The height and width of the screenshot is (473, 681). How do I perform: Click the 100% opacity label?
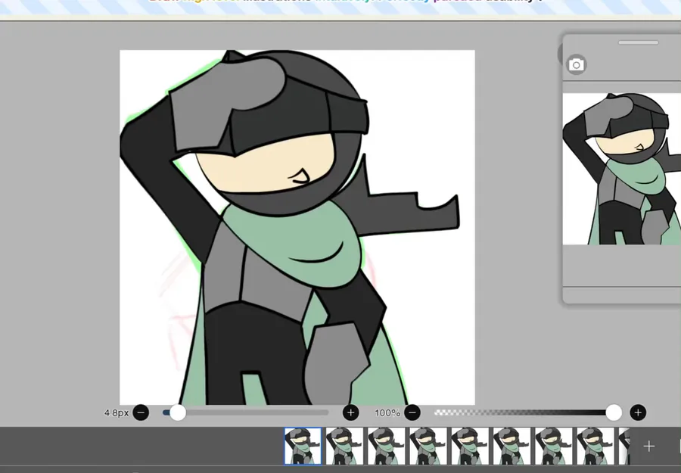point(387,413)
